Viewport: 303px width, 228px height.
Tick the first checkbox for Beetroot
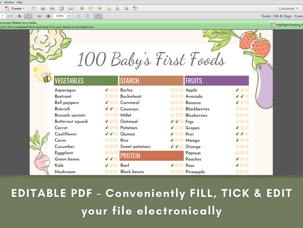107,96
